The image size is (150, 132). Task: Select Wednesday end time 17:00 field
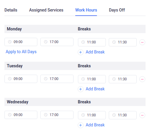coord(57,115)
